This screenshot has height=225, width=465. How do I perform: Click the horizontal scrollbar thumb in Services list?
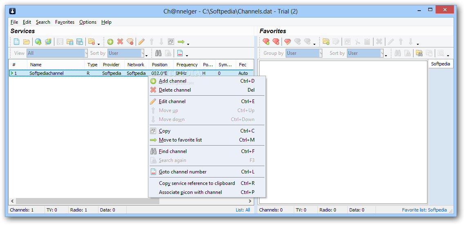pyautogui.click(x=87, y=201)
